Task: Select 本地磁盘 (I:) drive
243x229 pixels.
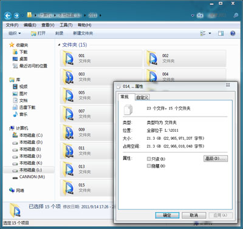Action: pos(27,149)
